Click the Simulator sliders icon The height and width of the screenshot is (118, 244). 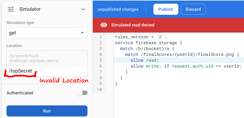click(x=11, y=9)
